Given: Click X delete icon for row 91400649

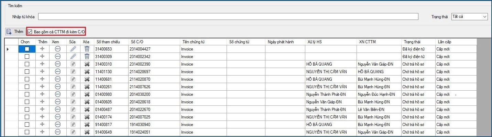Looking at the screenshot, I should tap(87, 132).
